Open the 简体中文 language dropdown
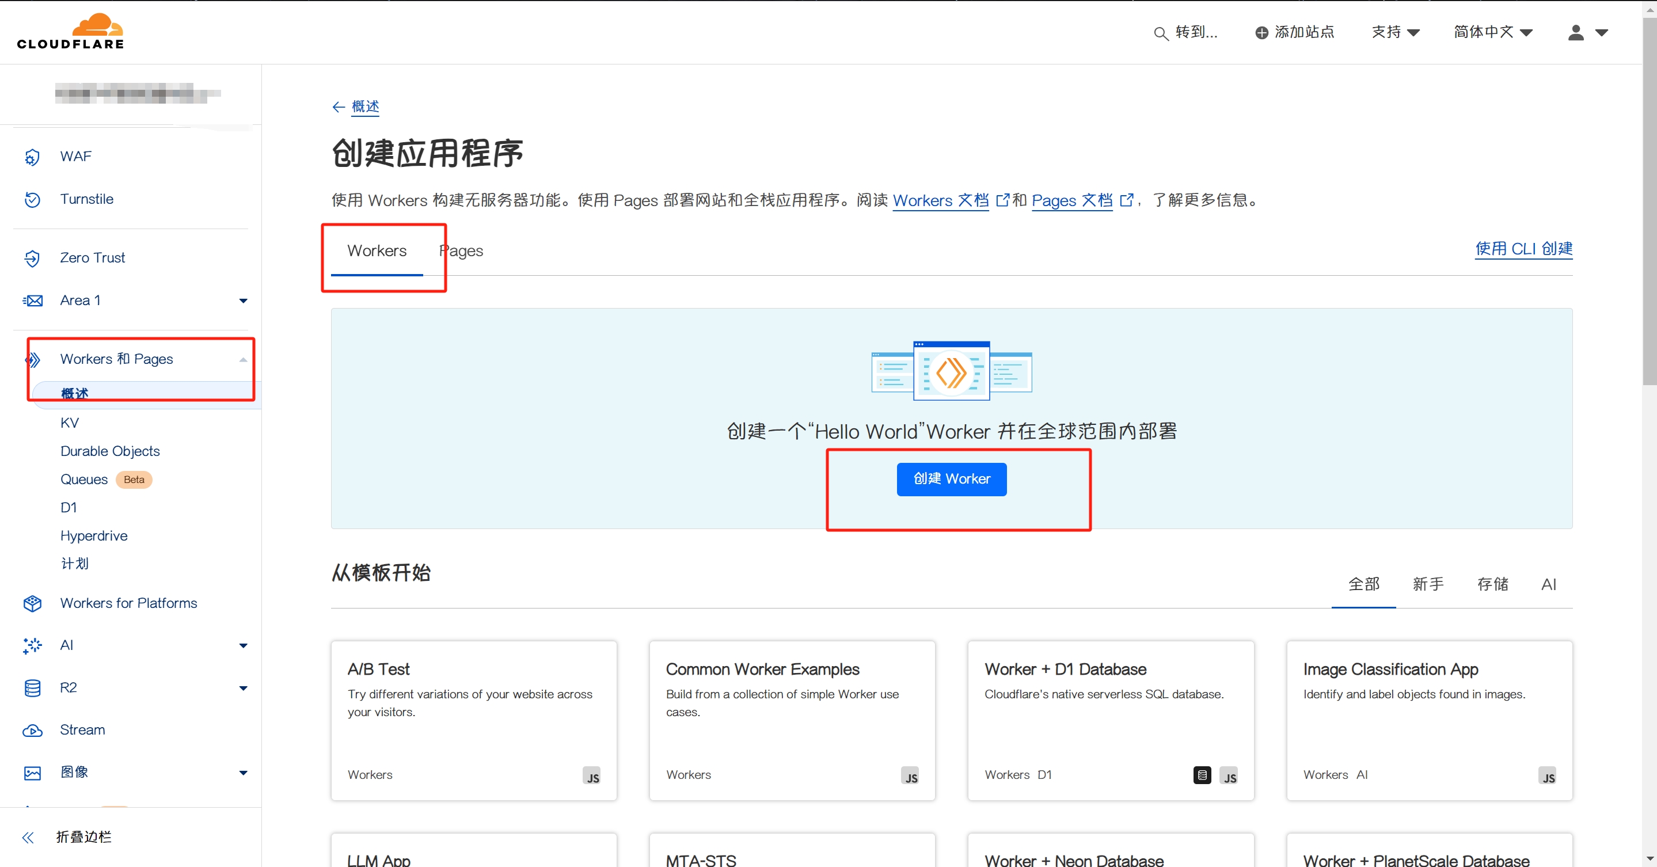 1493,32
